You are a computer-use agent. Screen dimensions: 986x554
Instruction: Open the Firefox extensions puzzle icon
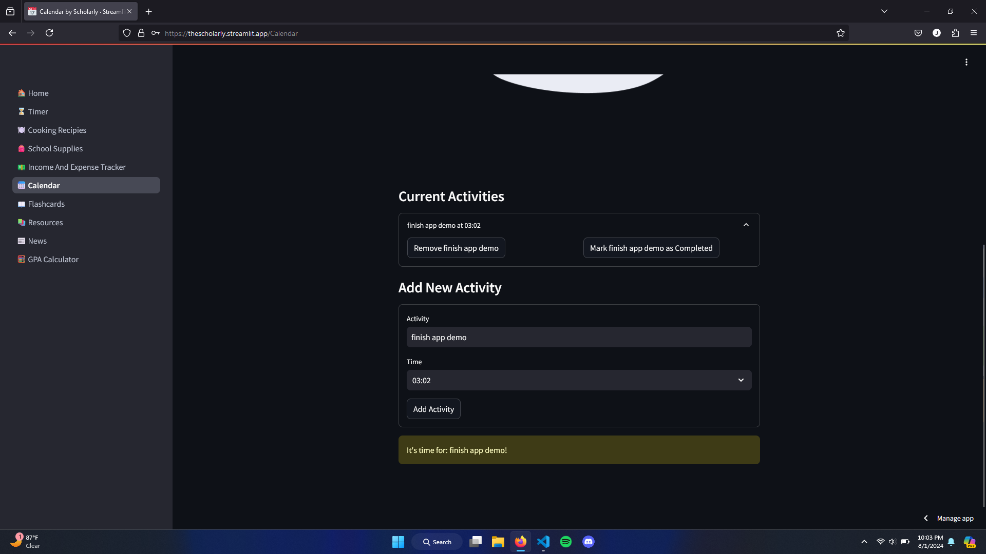point(955,33)
